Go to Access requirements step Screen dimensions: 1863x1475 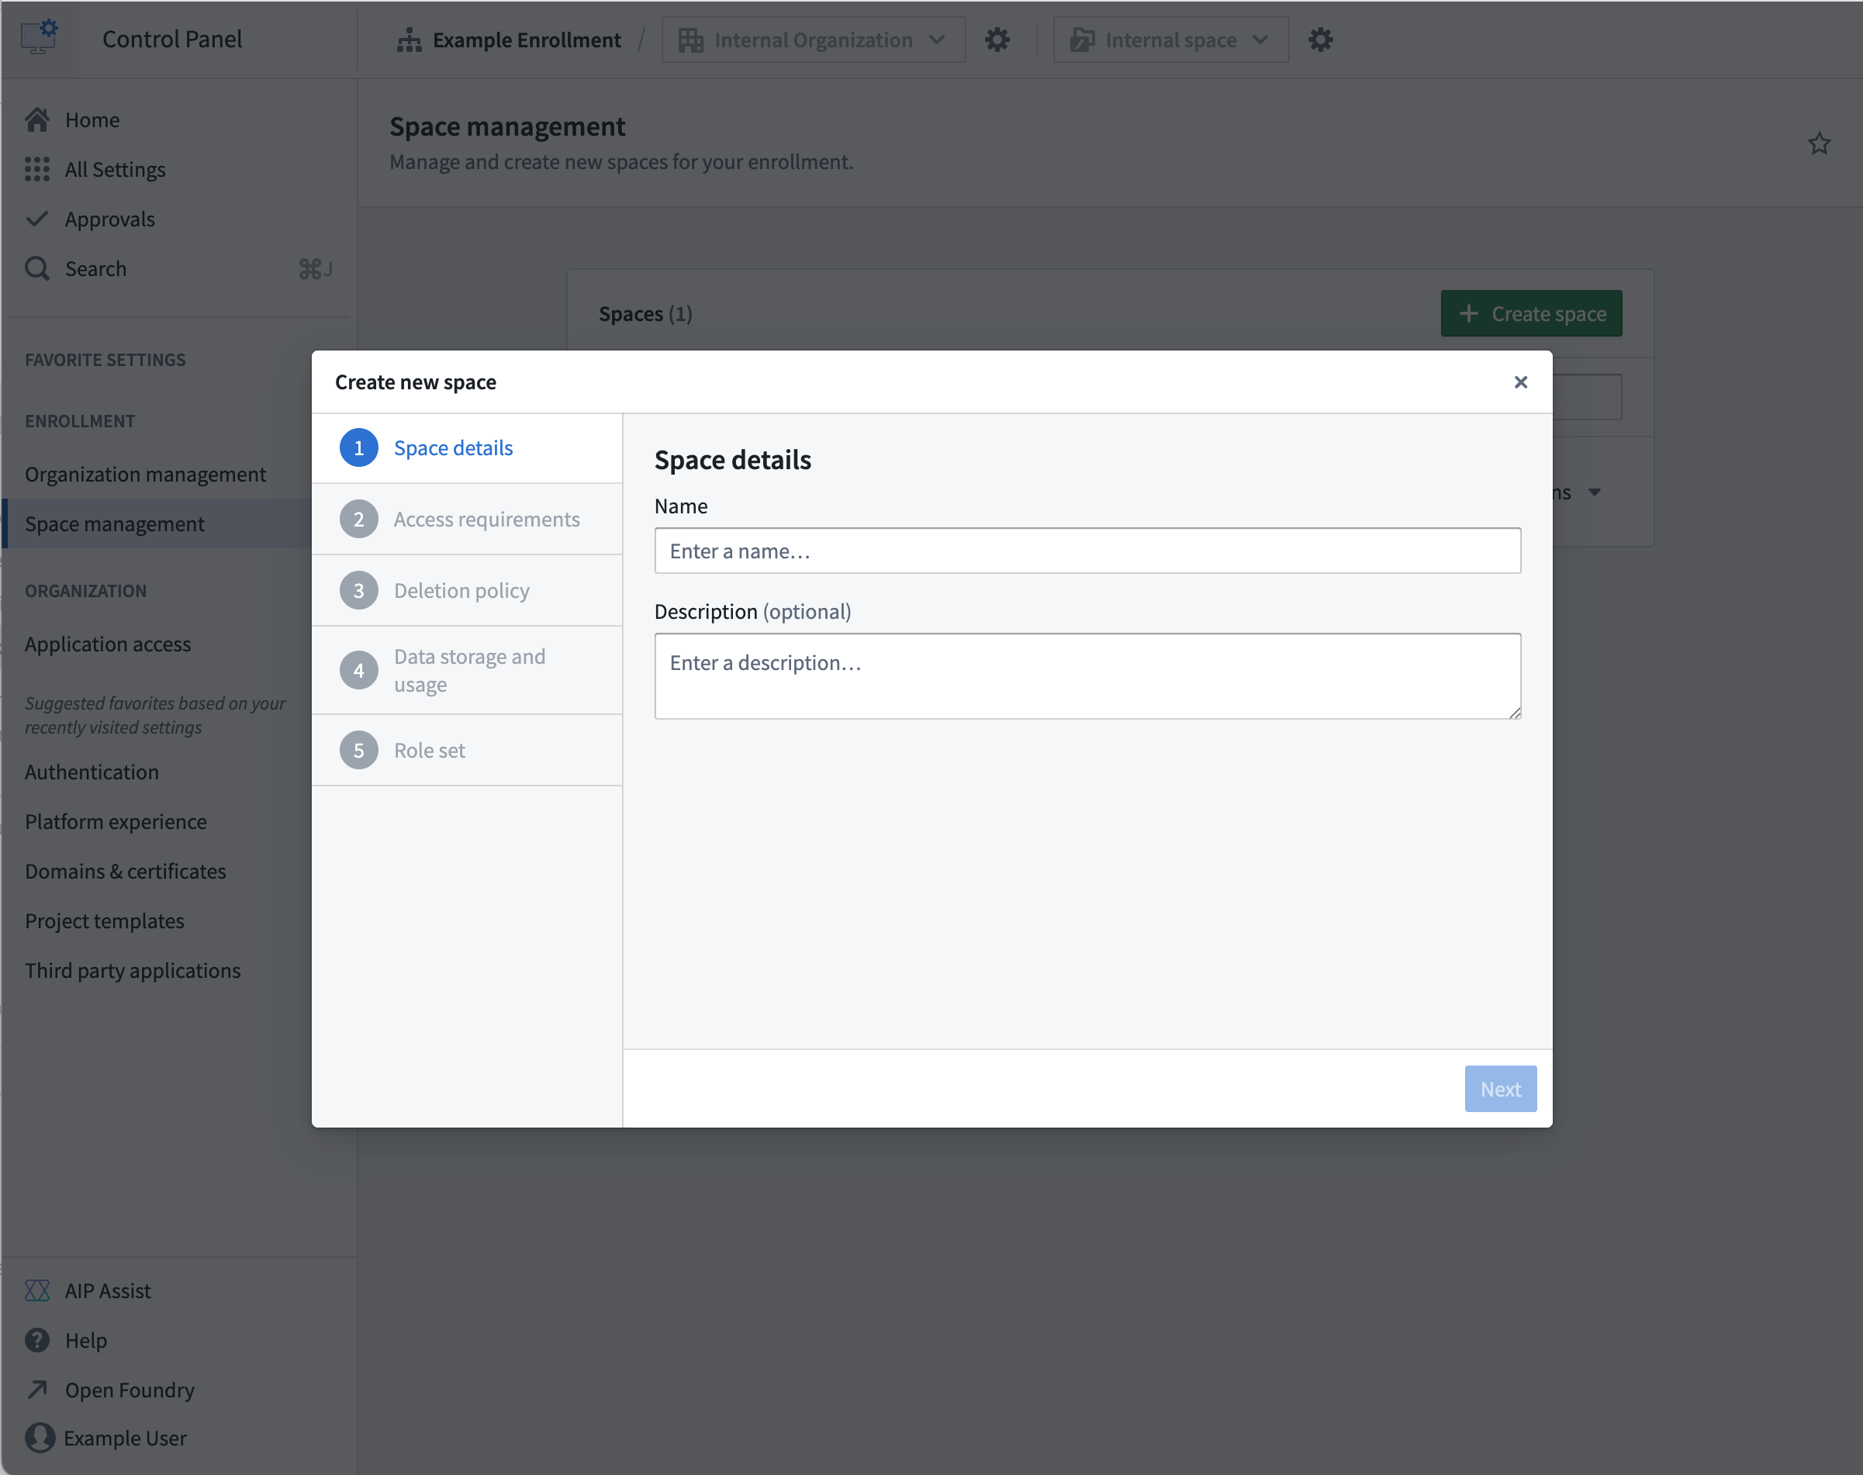point(486,519)
